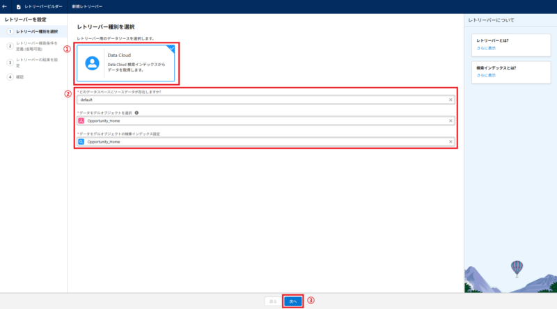Click the blue search index icon
This screenshot has width=557, height=309.
(x=81, y=142)
